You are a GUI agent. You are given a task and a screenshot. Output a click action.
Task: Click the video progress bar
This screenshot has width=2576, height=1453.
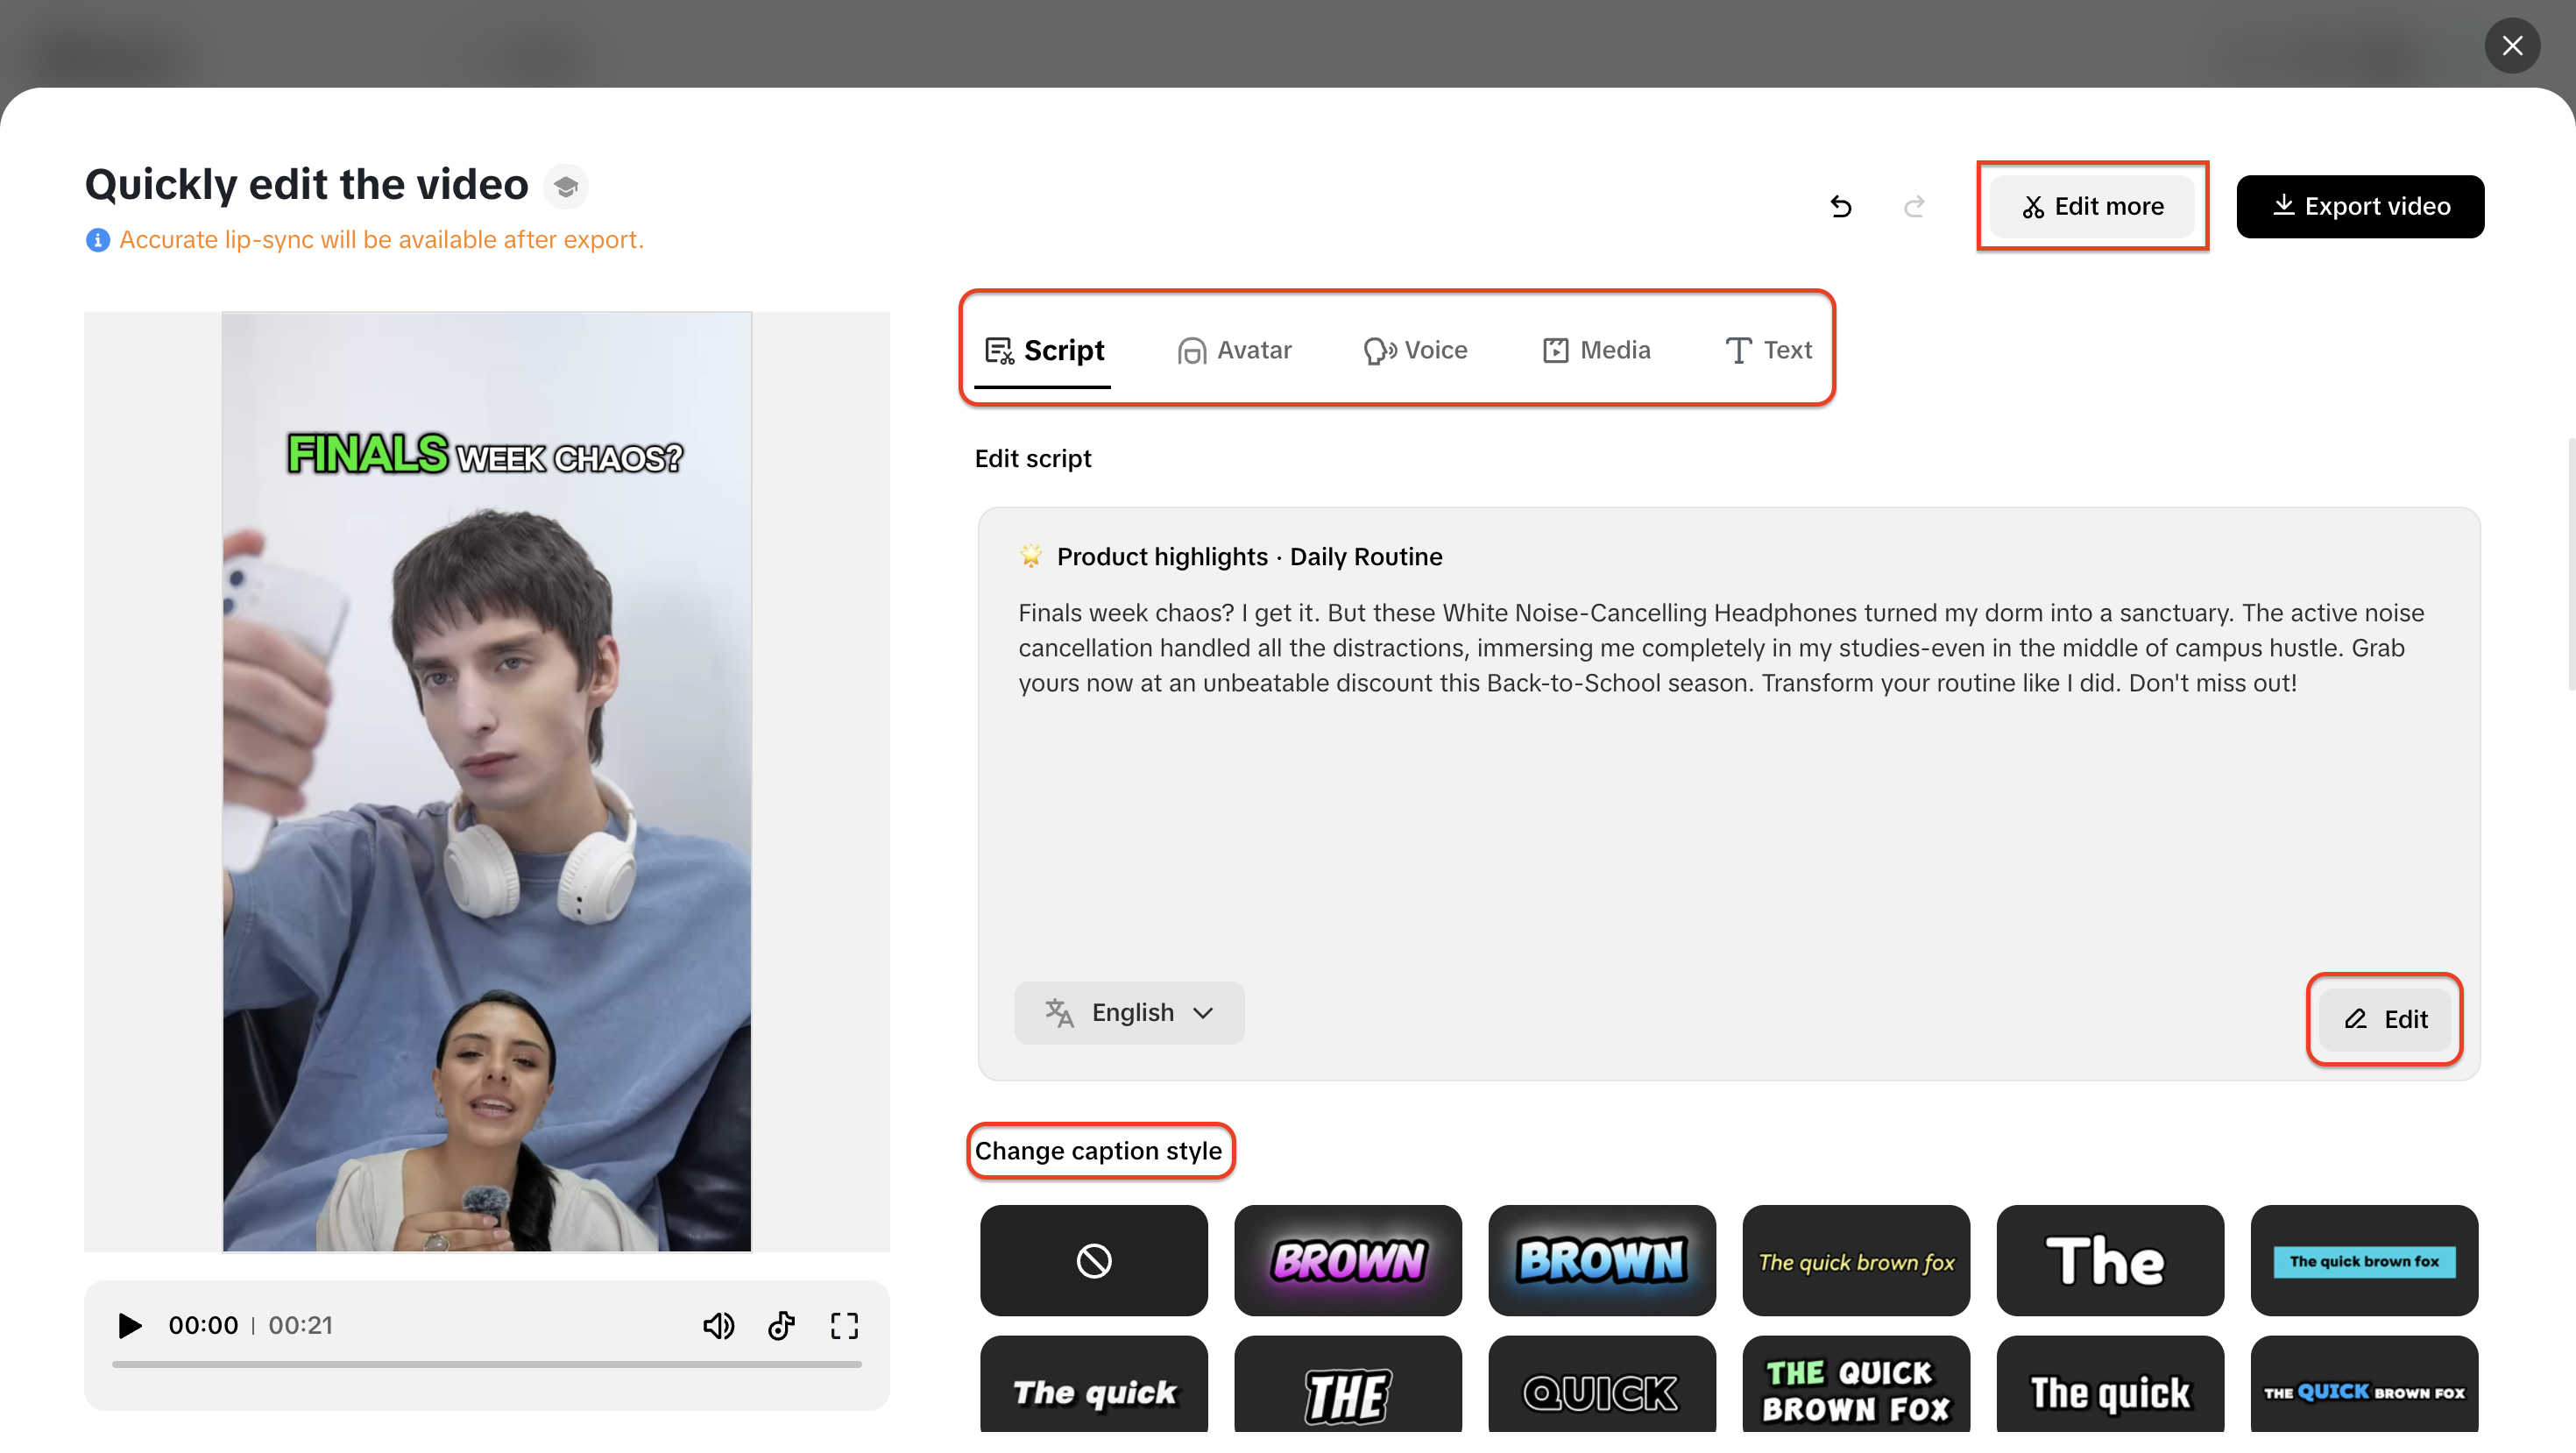click(486, 1364)
